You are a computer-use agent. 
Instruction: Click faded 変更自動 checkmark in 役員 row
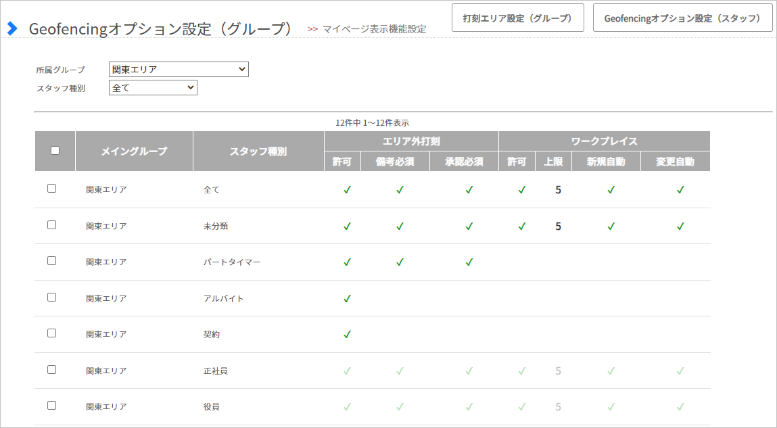pos(680,406)
